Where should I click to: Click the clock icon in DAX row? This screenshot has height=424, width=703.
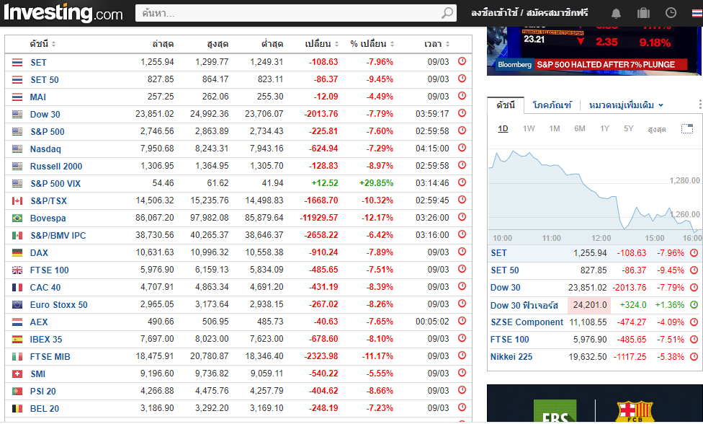(x=462, y=252)
